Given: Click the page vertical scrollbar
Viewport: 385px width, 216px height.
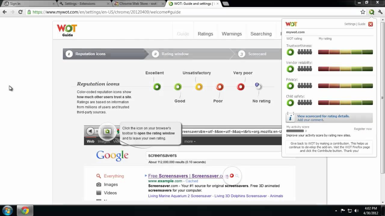Looking at the screenshot, I should [x=383, y=97].
